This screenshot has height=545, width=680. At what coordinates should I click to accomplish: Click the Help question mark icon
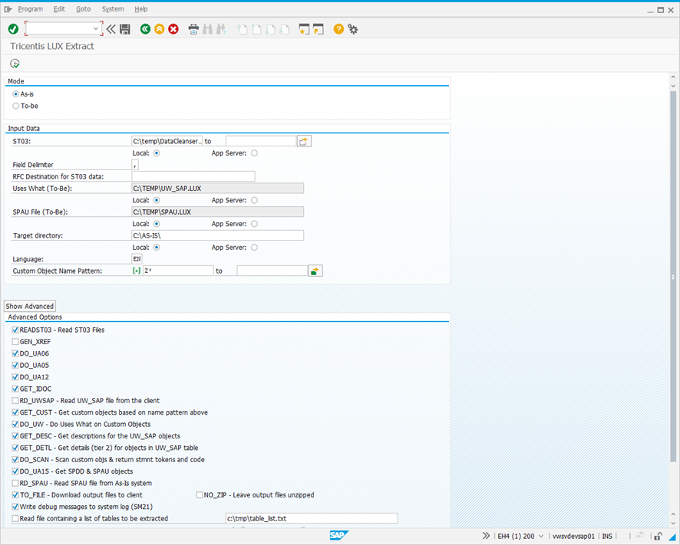click(338, 29)
